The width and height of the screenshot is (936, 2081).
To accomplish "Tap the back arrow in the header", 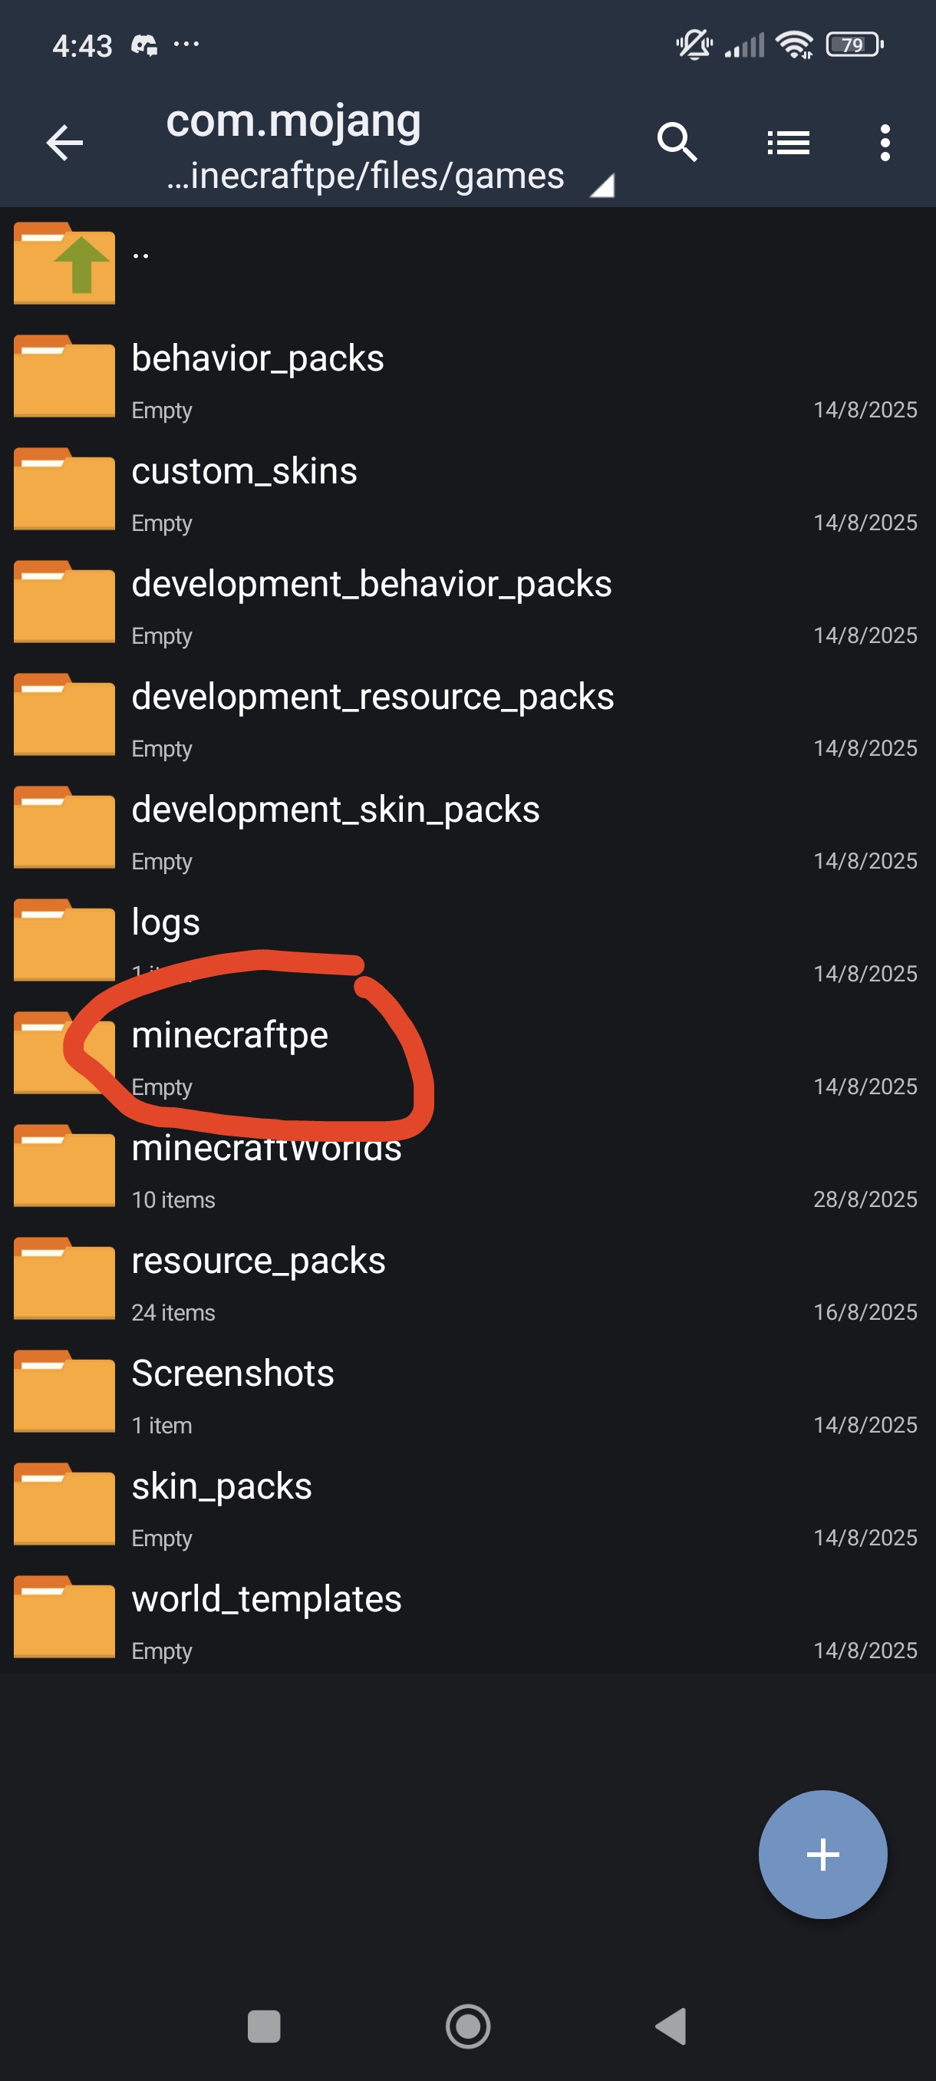I will click(64, 143).
